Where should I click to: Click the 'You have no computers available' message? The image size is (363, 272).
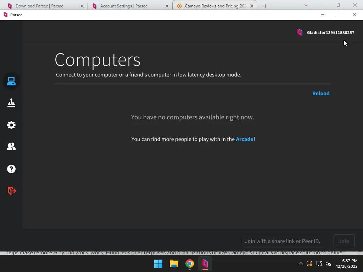click(x=192, y=117)
